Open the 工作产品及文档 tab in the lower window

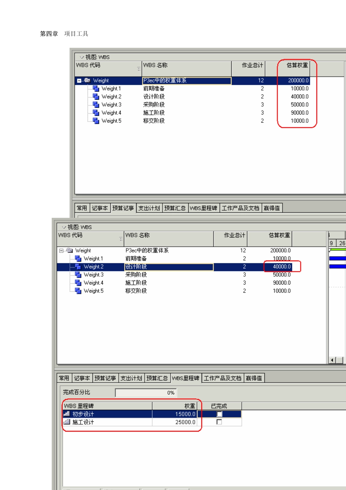click(223, 378)
